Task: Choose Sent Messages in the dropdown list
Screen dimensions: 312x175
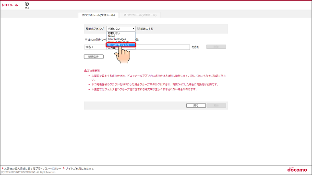Action: pos(121,39)
